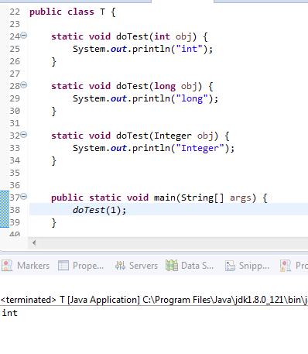
Task: Click the Markers tab icon
Action: [x=7, y=266]
